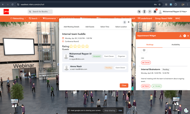Select the third rating star
Screen dimensions: 190x114
tap(79, 46)
